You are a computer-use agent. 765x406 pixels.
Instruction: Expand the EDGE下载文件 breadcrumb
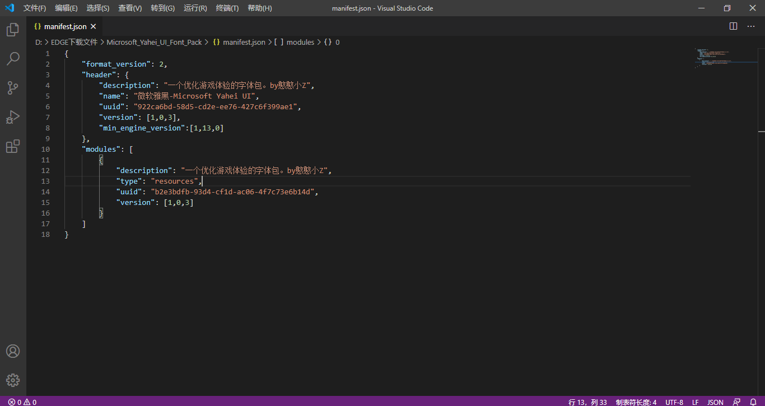(x=74, y=42)
